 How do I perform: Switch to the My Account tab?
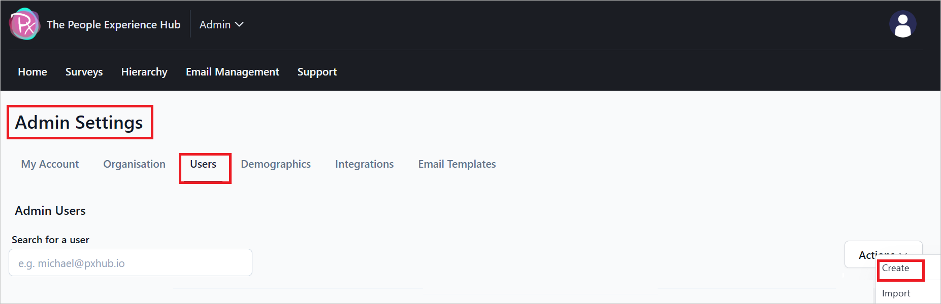(x=50, y=164)
